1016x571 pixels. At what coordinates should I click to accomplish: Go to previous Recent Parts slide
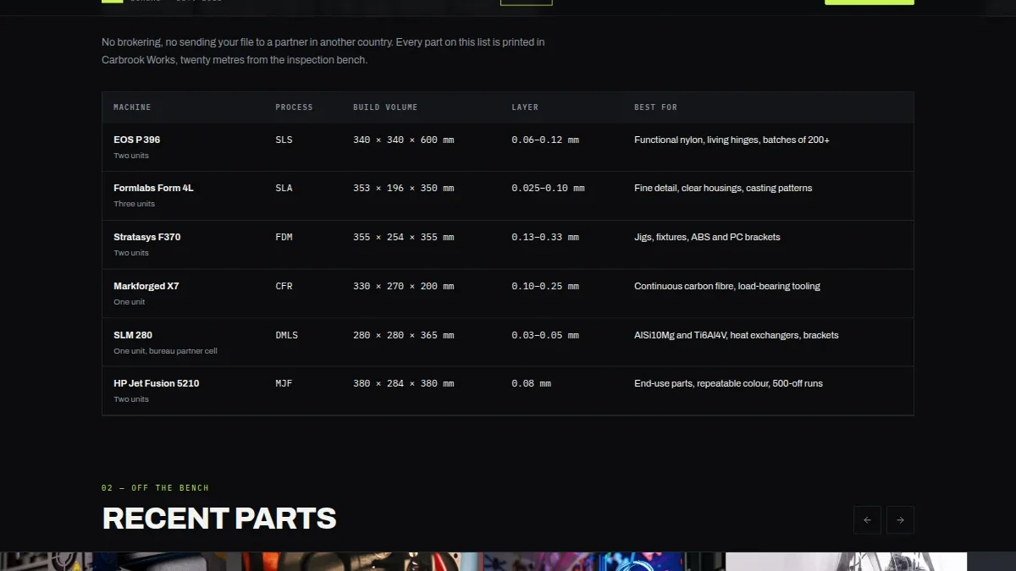click(867, 520)
